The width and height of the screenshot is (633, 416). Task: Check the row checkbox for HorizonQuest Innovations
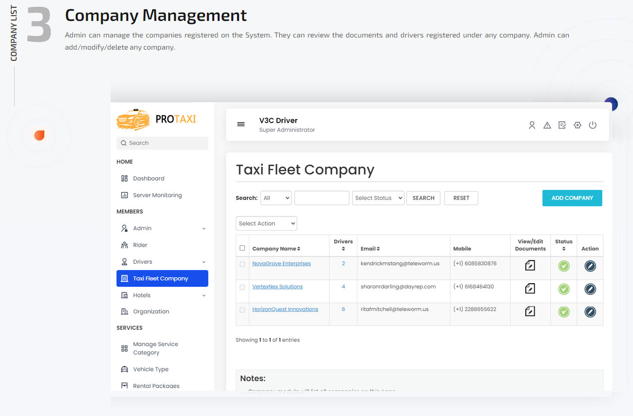click(242, 309)
